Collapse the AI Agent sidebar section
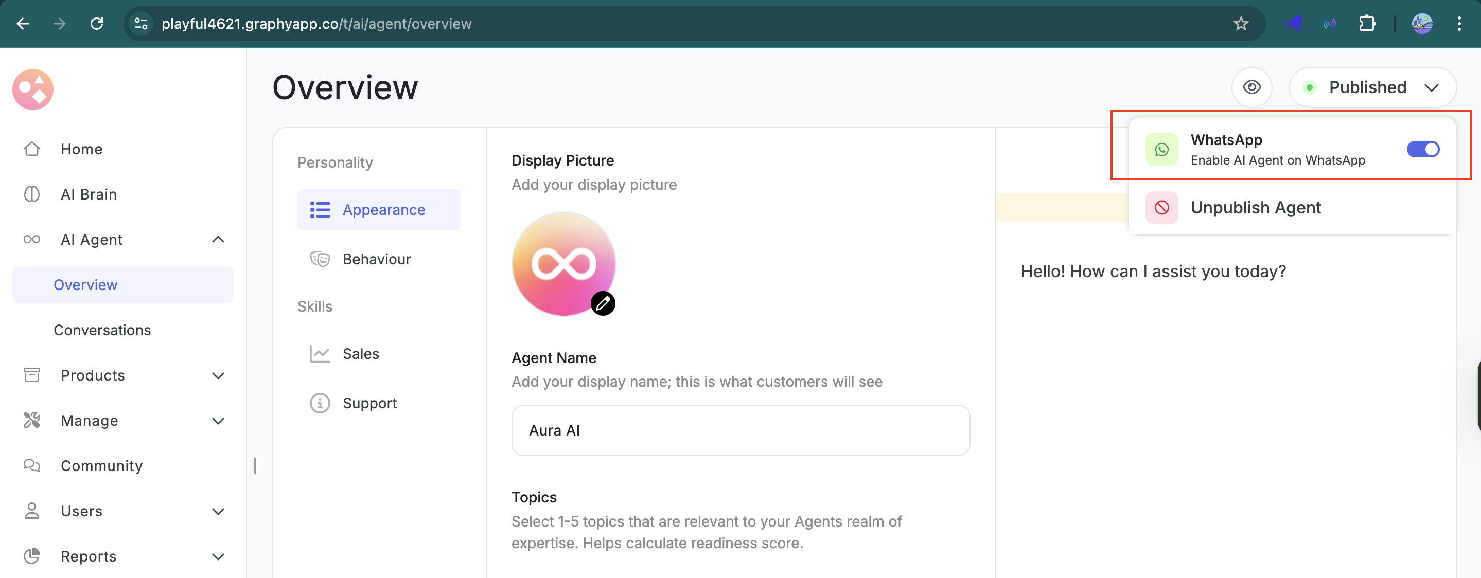The width and height of the screenshot is (1481, 578). point(218,240)
